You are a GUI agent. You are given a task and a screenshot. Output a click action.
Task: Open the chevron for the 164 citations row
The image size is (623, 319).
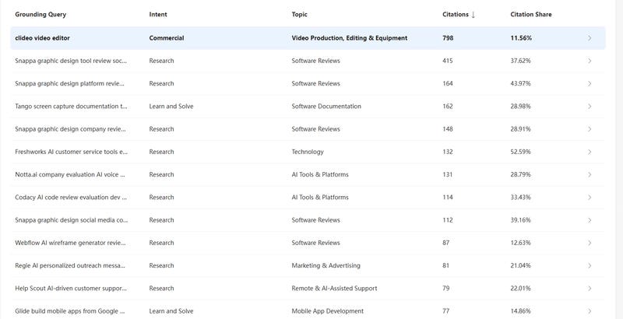590,84
